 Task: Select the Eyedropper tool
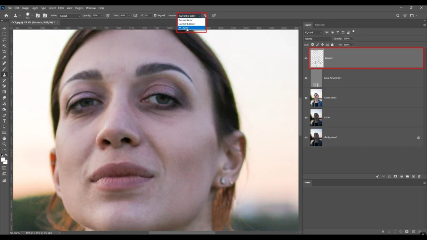click(x=4, y=57)
